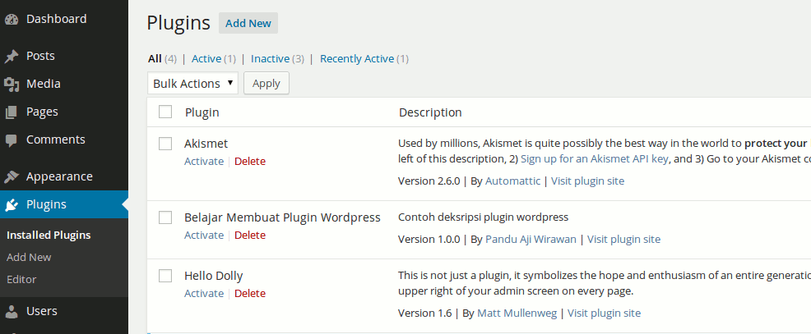Click the Media camera-note icon

12,85
